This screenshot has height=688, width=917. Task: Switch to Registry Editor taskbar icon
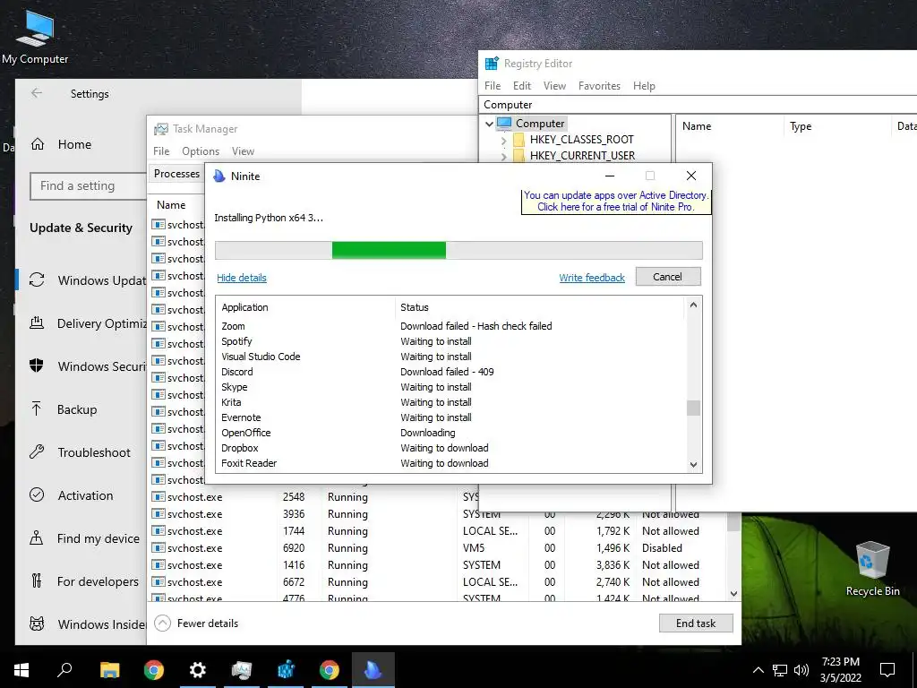286,670
